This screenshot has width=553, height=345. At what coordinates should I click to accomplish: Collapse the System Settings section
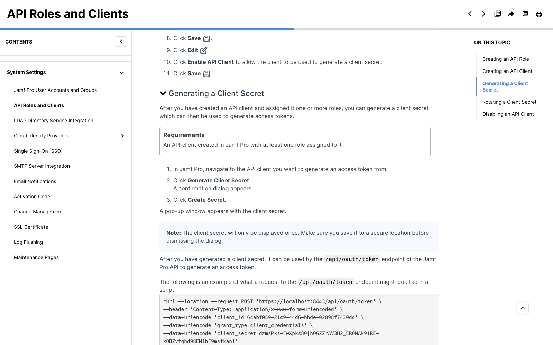point(122,73)
